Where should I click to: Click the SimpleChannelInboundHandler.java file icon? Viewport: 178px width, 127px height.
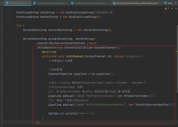click(114, 3)
